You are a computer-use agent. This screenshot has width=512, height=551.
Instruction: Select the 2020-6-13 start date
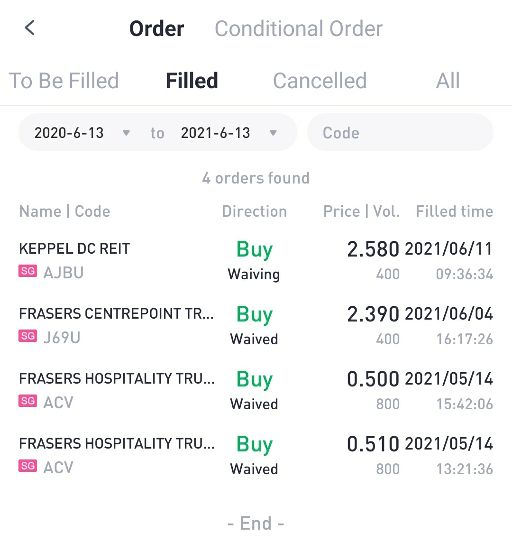[69, 133]
